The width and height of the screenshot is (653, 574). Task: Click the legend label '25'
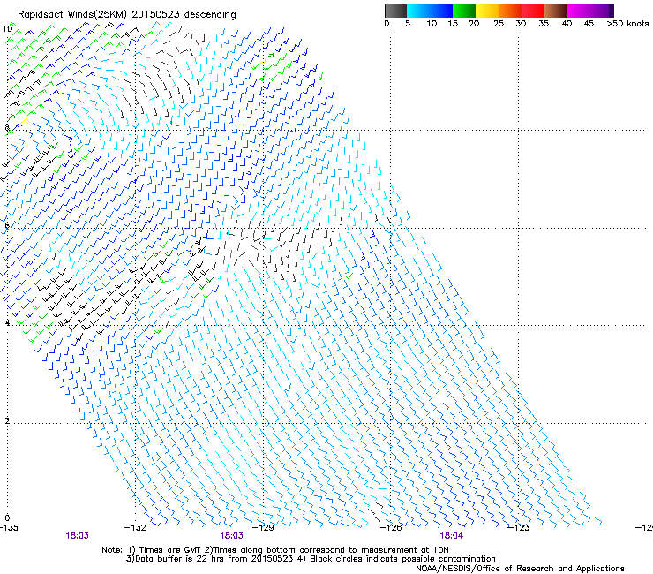pos(499,24)
